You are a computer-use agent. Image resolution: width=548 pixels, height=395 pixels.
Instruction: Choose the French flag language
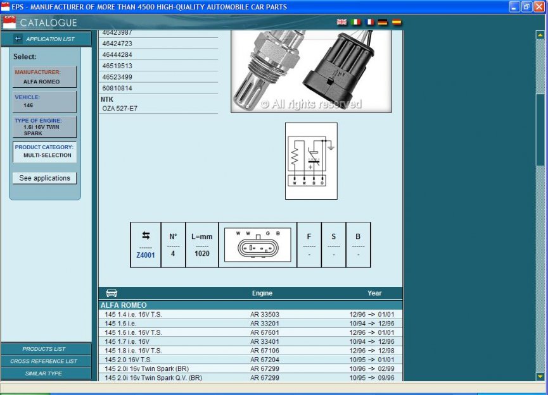pos(369,22)
